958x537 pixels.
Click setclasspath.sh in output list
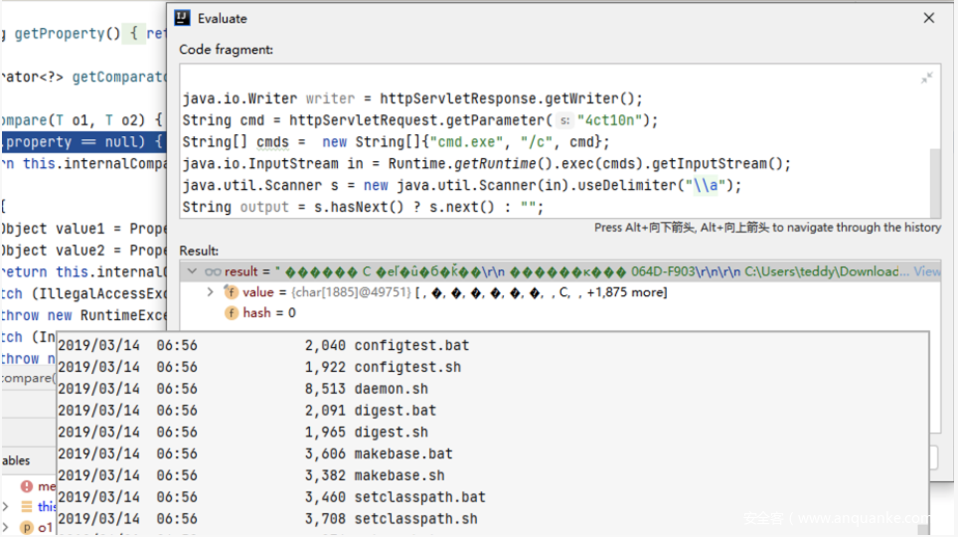tap(416, 519)
